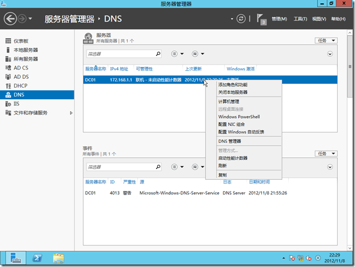The image size is (355, 267).
Task: Open the events list criteria icon
Action: tap(174, 167)
